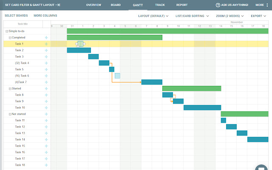272x170 pixels.
Task: Click Select Boards
Action: coord(16,16)
